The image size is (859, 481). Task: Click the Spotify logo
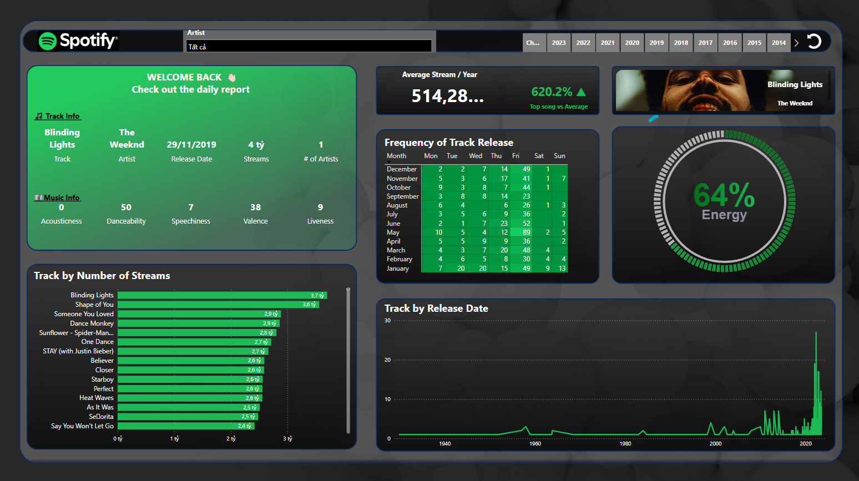click(78, 40)
